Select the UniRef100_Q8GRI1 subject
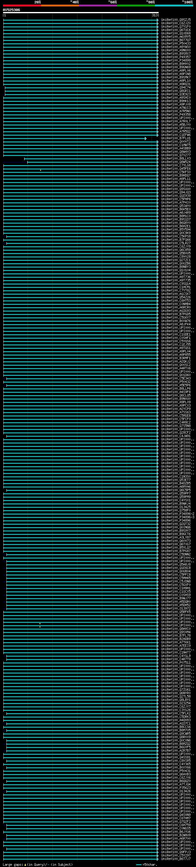Screen dimensions: 196x867 click(x=176, y=91)
